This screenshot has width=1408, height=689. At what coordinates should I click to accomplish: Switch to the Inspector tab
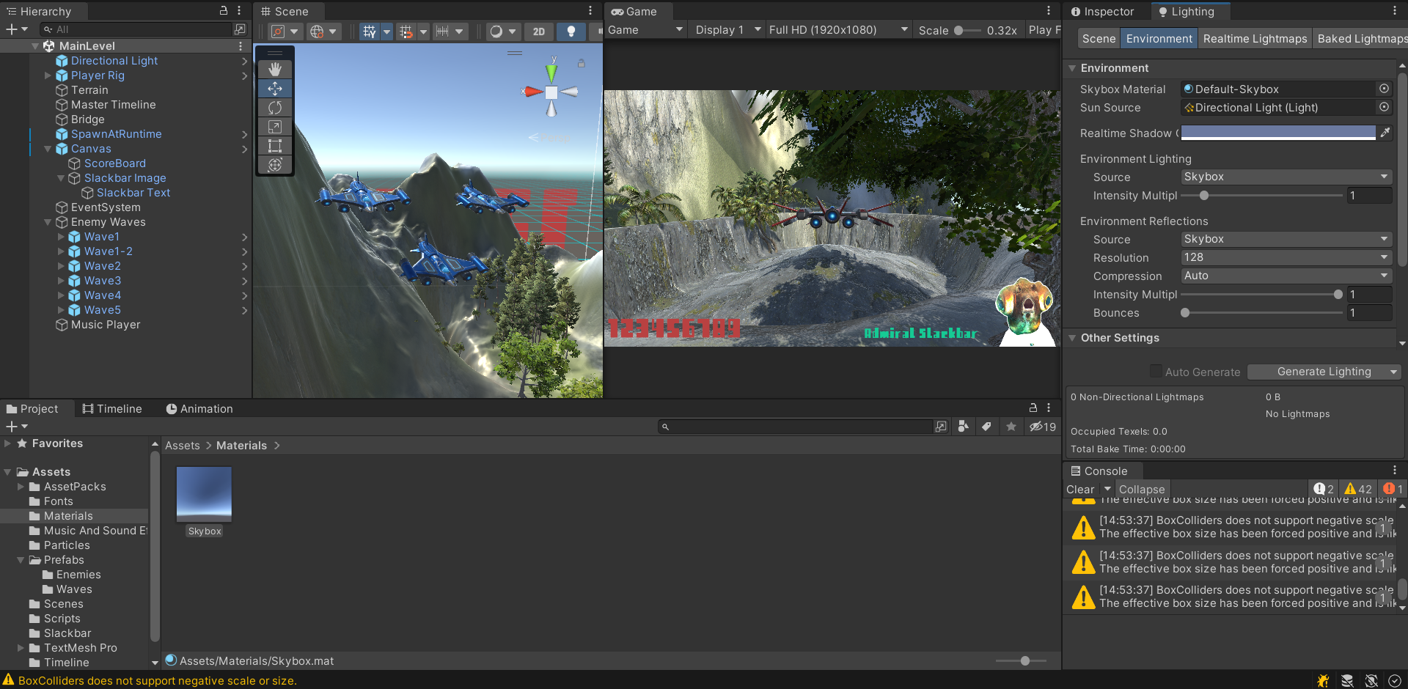point(1102,12)
